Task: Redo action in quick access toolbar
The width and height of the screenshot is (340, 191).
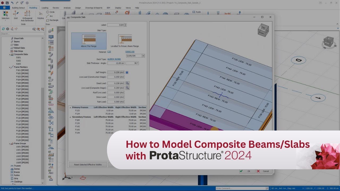Action: [17, 3]
